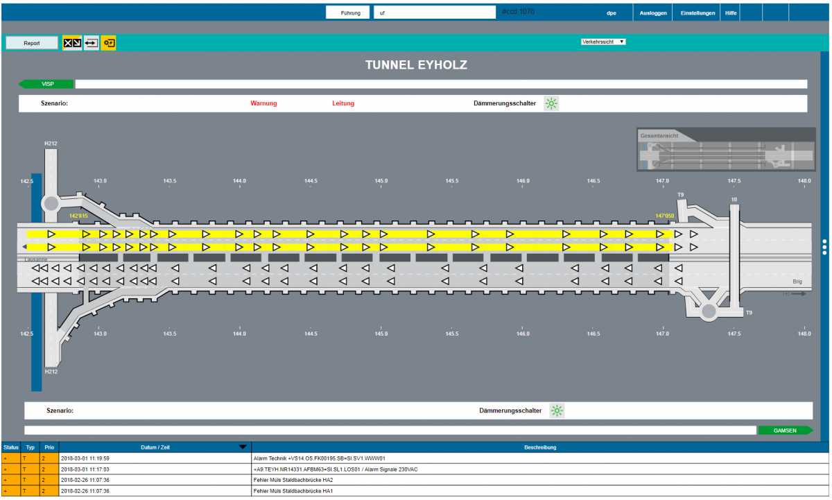Sort by the Datum / Zeit arrow
The width and height of the screenshot is (832, 500).
pos(242,447)
